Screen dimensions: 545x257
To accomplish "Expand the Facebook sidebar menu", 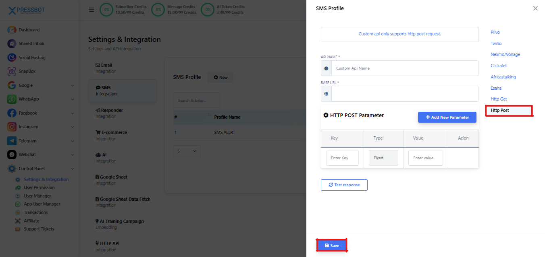I will [x=73, y=113].
